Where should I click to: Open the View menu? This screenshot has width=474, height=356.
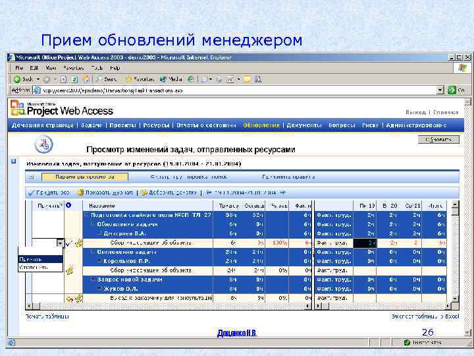click(x=51, y=68)
